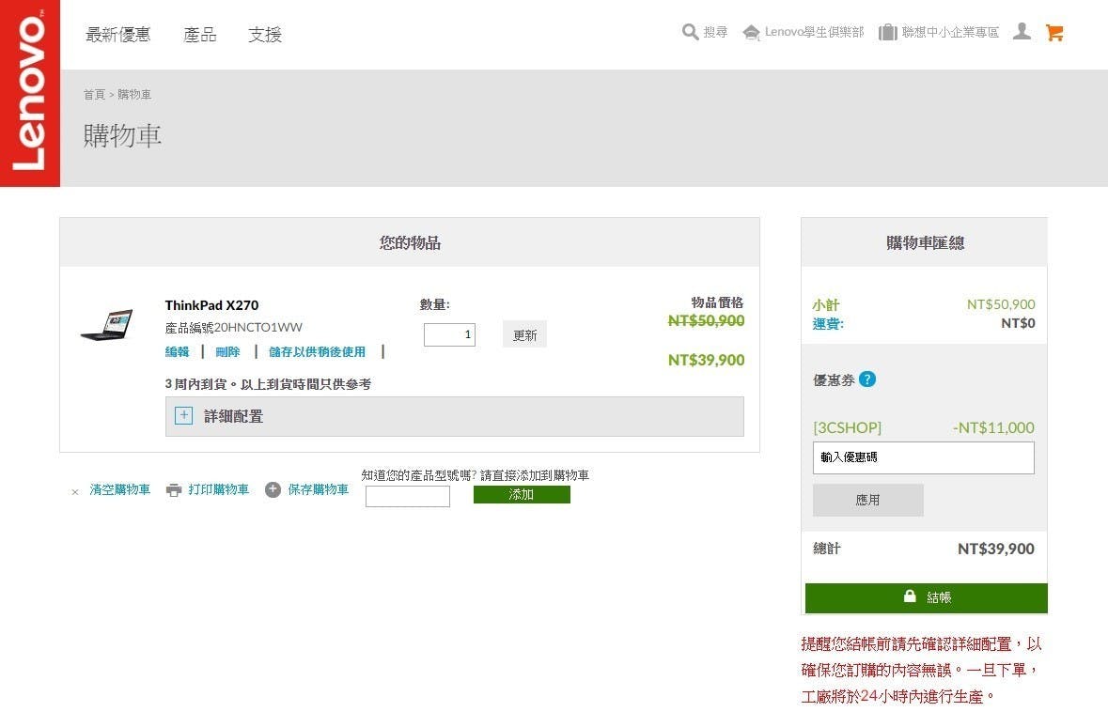Screen dimensions: 1108x712
Task: Click the X icon beside 清空購物車
Action: click(75, 491)
